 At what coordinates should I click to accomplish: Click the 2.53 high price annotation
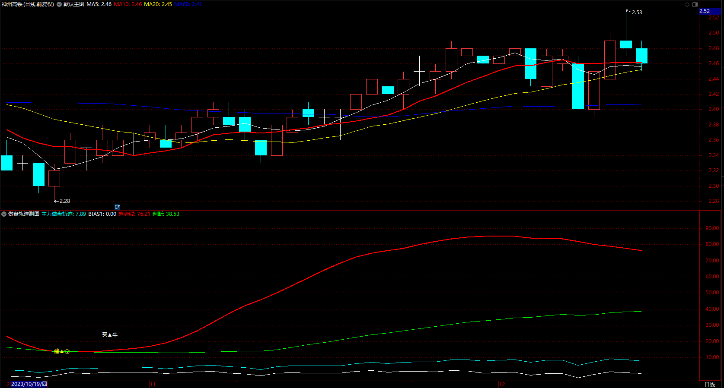coord(637,13)
